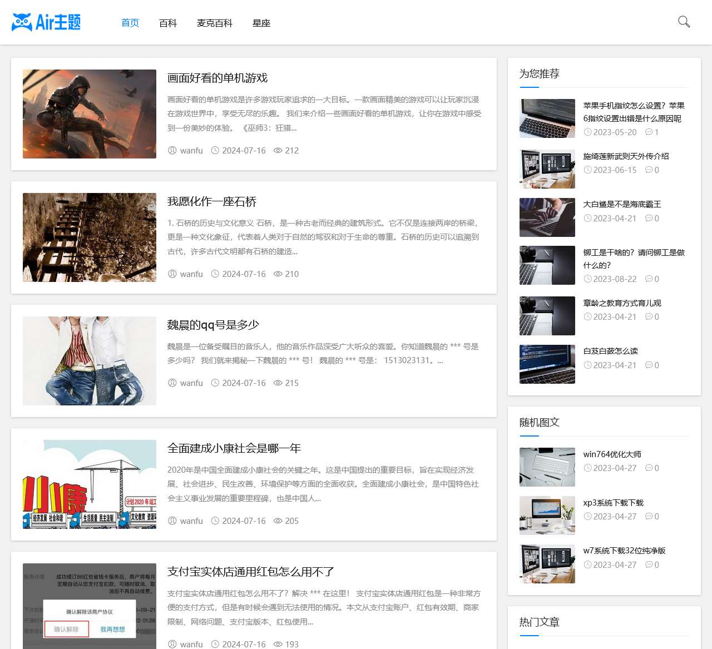Open article titled 画面好看的单机游戏
Screen dimensions: 712x649
pos(217,78)
